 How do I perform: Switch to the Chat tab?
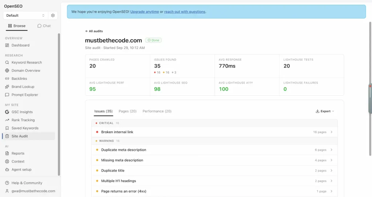(x=44, y=26)
